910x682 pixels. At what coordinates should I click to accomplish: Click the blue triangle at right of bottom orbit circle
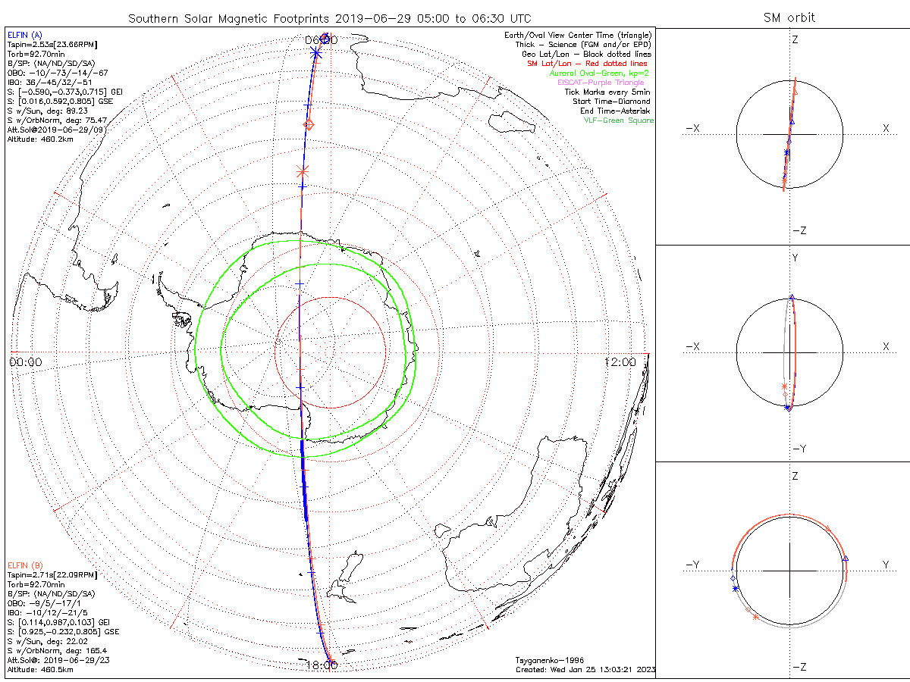pyautogui.click(x=846, y=558)
